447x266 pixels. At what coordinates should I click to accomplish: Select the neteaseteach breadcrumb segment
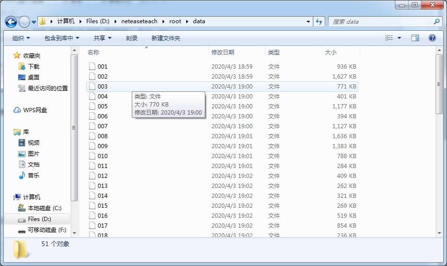coord(139,21)
